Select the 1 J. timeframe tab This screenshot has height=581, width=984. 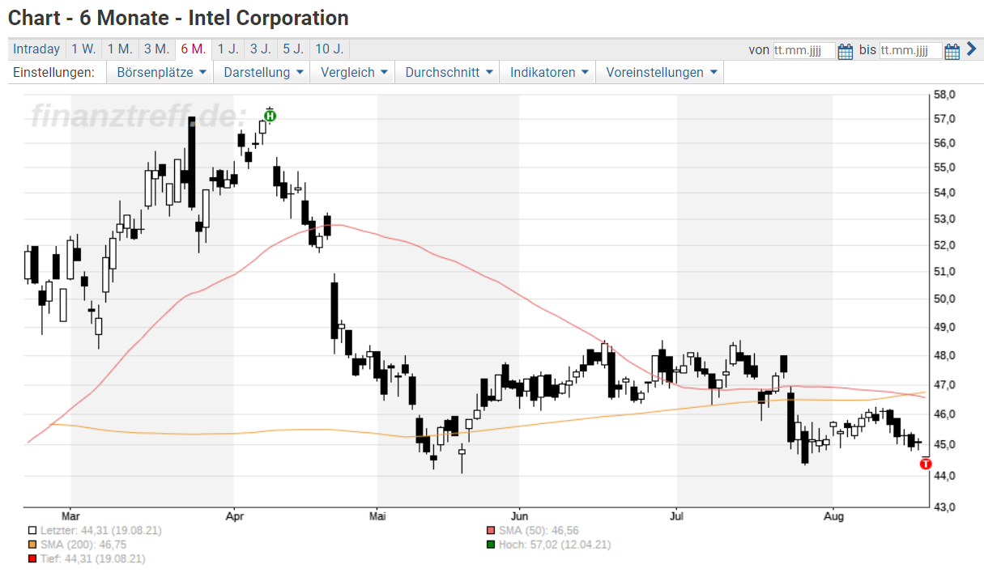228,49
